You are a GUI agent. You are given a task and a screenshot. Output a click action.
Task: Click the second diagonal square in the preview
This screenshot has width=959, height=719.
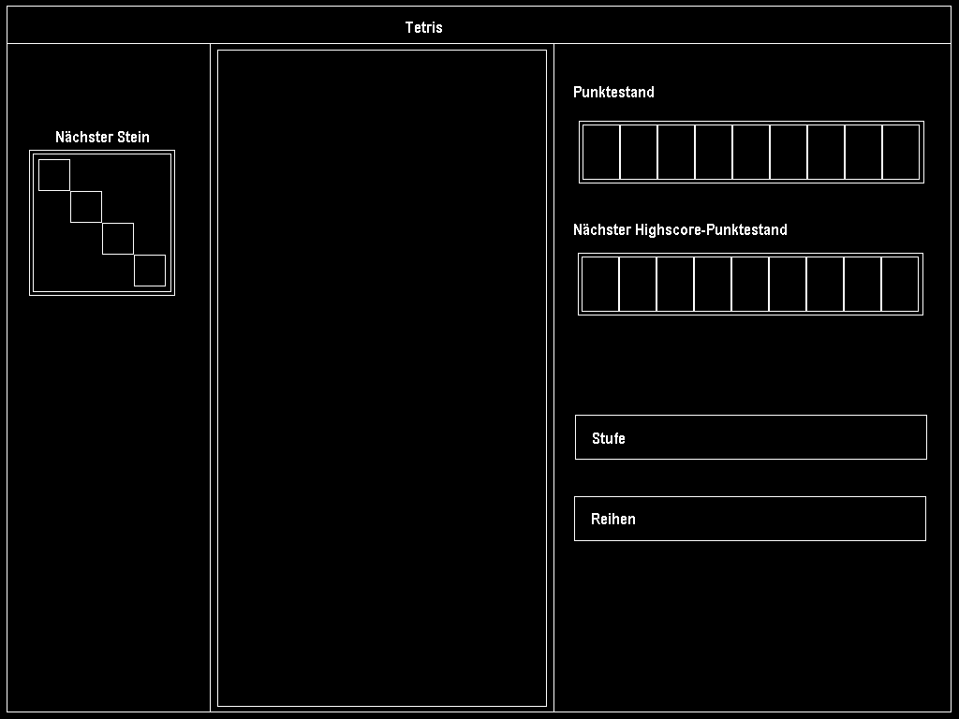point(86,207)
